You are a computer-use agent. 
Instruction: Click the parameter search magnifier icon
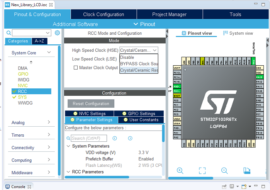pyautogui.click(x=68, y=138)
